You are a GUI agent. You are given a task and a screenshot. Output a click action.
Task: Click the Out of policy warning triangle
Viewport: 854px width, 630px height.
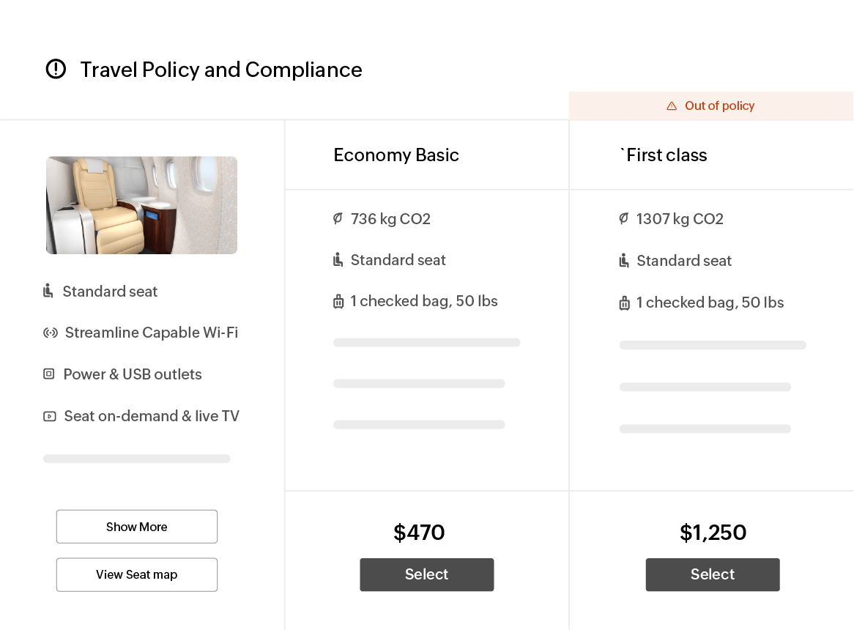(672, 106)
